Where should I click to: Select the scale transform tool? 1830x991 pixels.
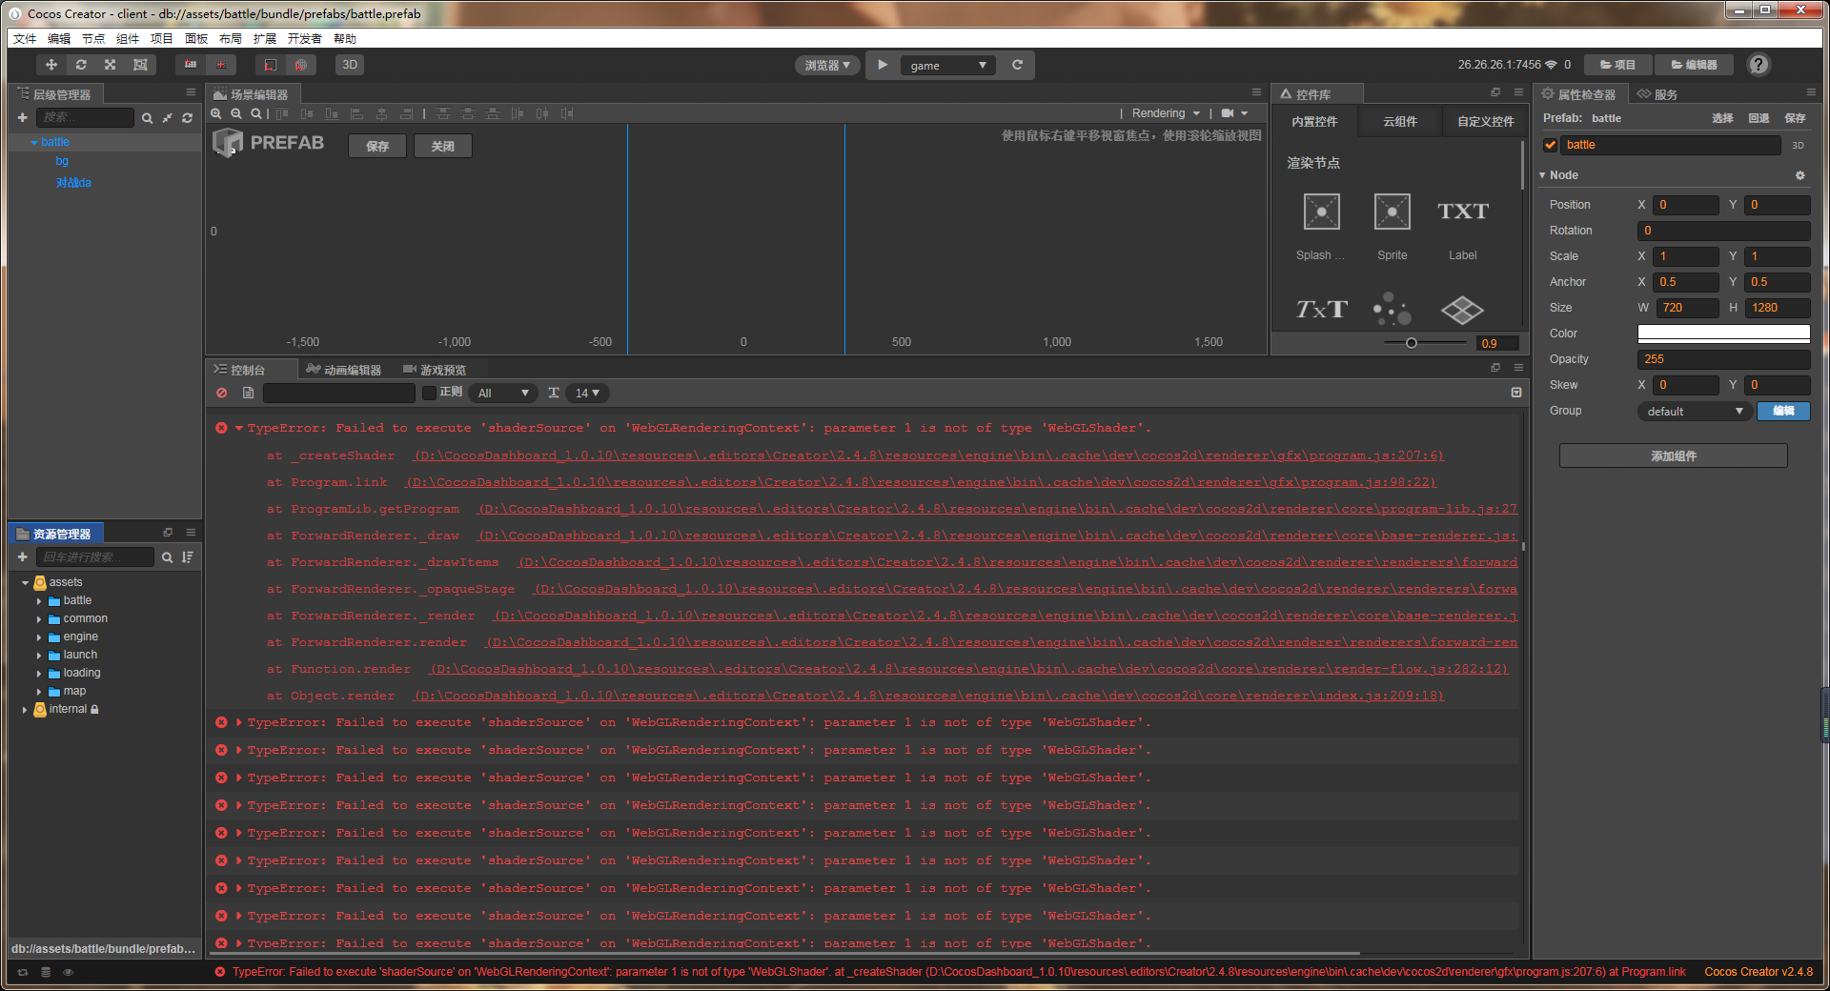(x=111, y=65)
